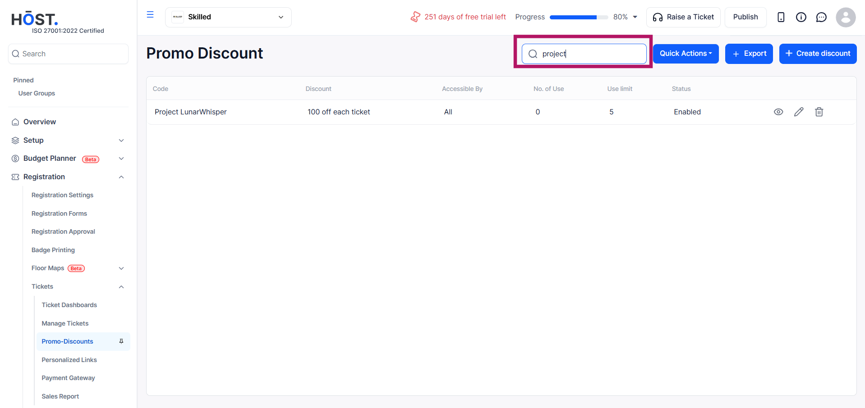Open the chat message icon

click(821, 17)
